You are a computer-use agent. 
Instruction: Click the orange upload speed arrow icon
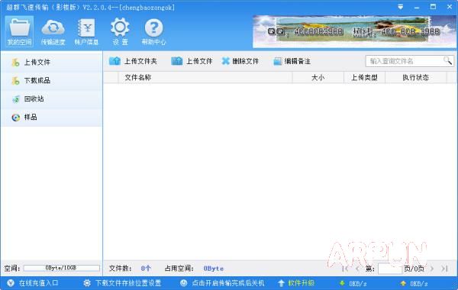(403, 283)
